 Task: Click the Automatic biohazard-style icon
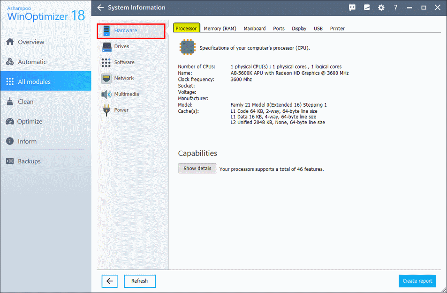pyautogui.click(x=10, y=62)
